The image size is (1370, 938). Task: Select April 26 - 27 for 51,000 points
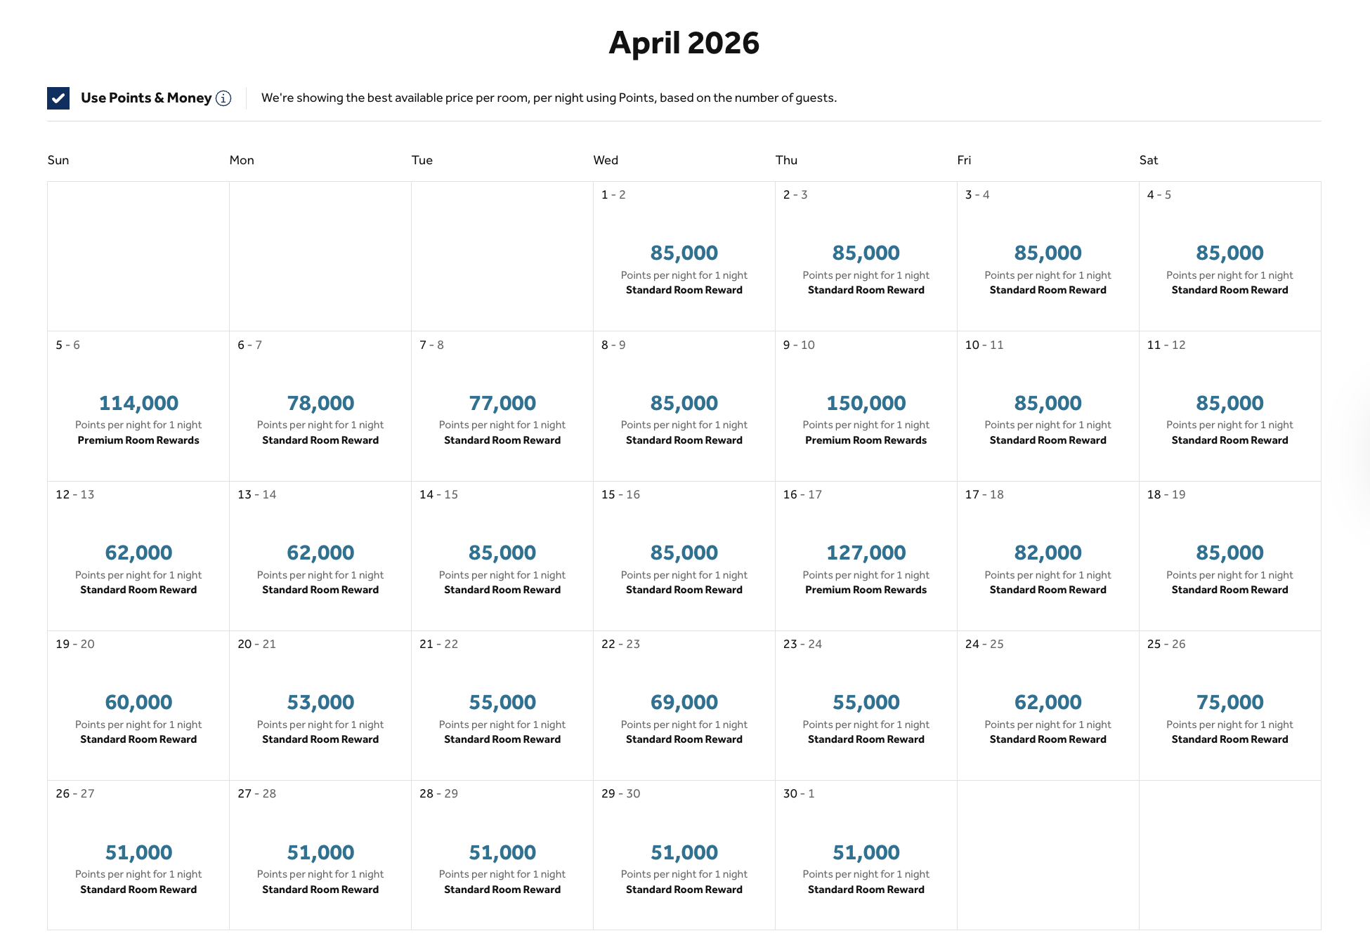[x=138, y=855]
